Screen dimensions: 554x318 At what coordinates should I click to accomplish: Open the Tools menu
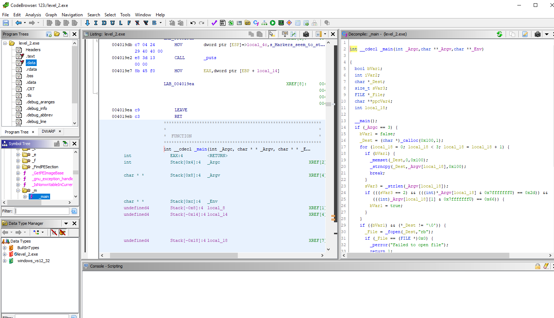tap(125, 15)
